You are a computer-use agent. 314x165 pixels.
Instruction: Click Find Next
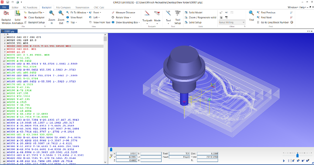264,17
